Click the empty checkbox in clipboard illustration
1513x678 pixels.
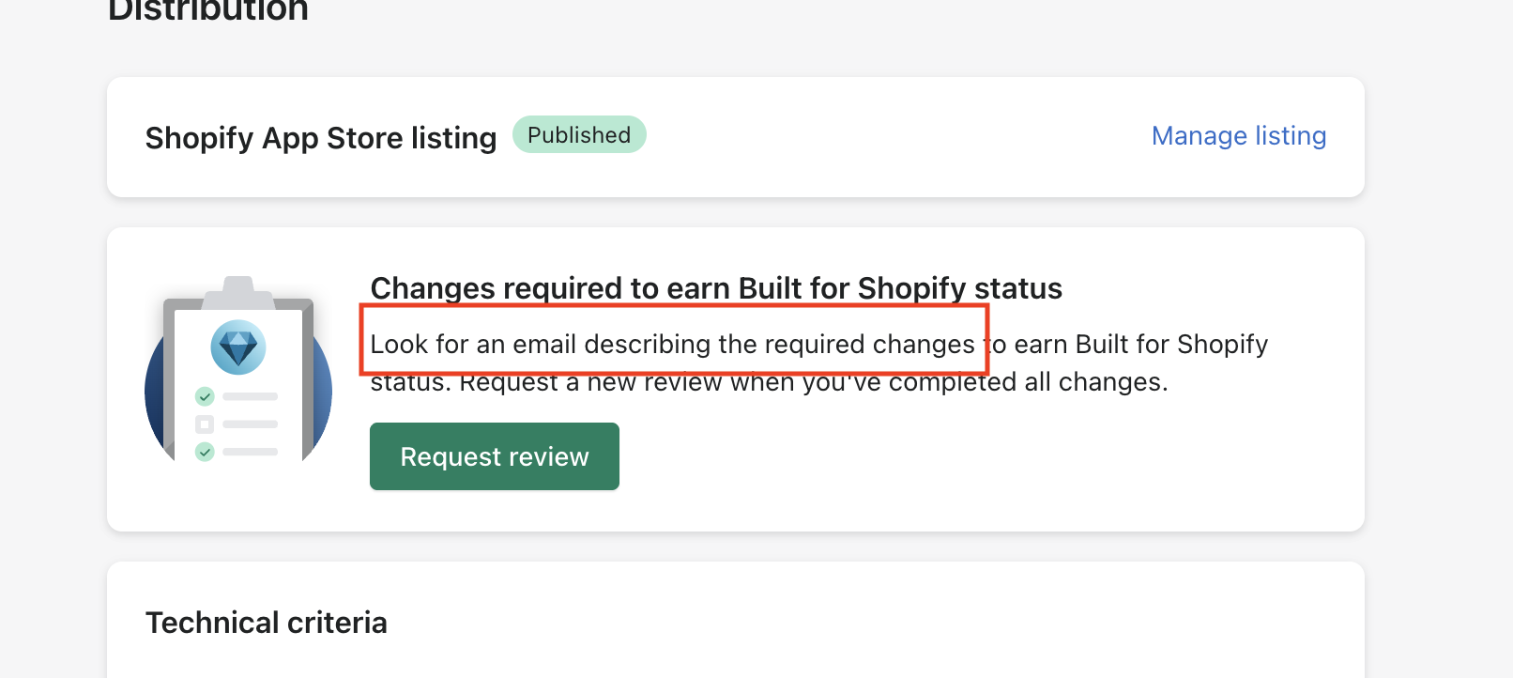click(205, 424)
